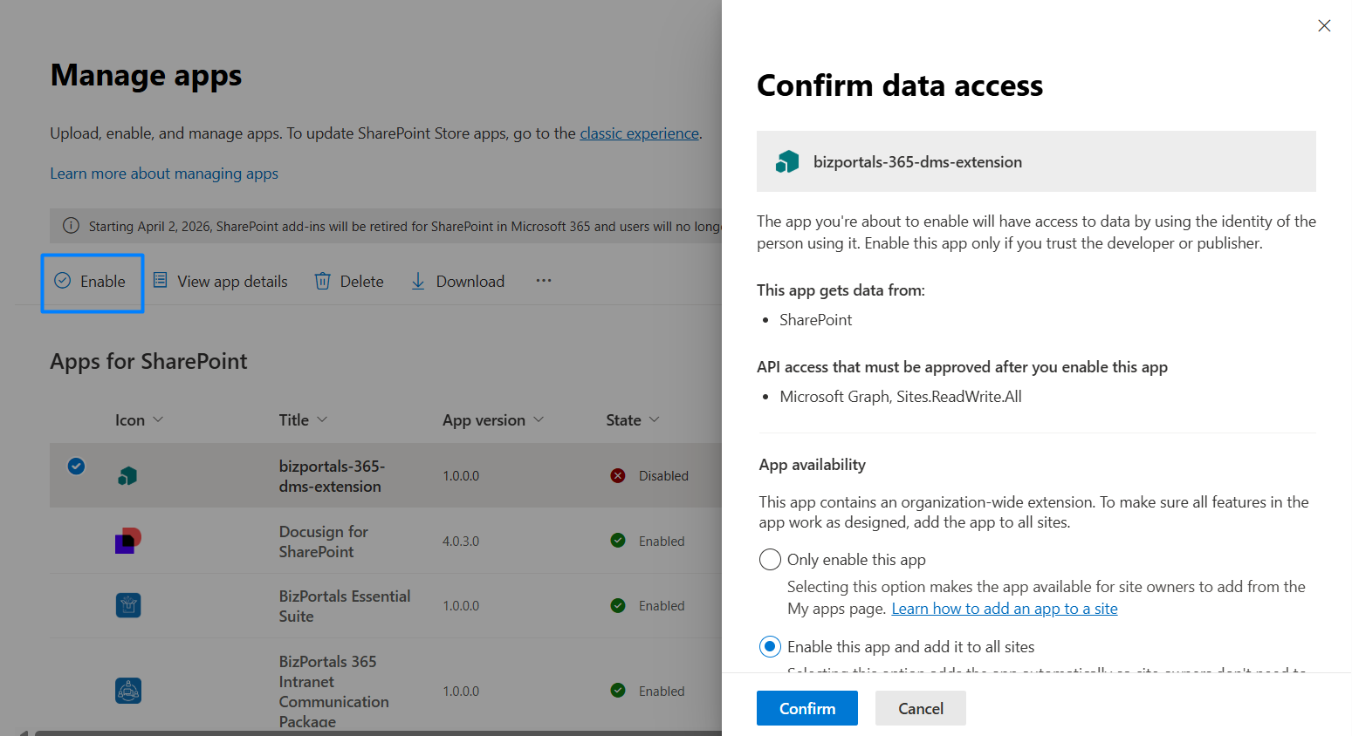Screen dimensions: 1352x736
Task: Click the Disabled state text
Action: click(x=663, y=475)
